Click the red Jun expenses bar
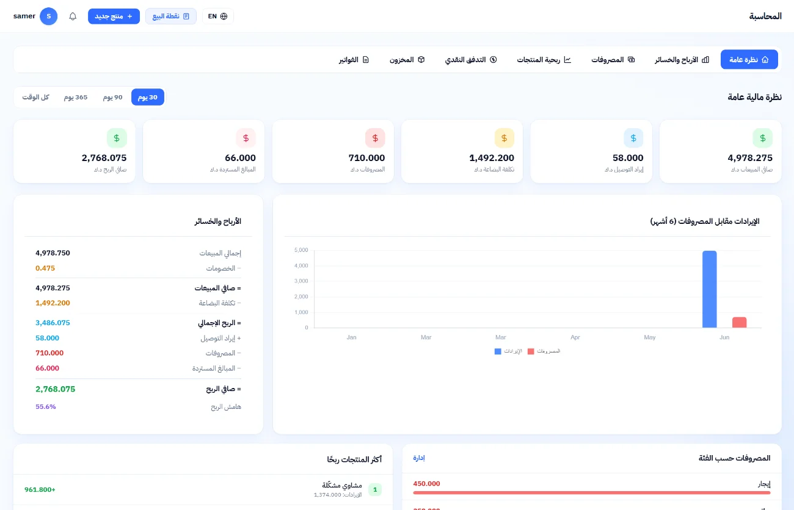 [x=740, y=322]
